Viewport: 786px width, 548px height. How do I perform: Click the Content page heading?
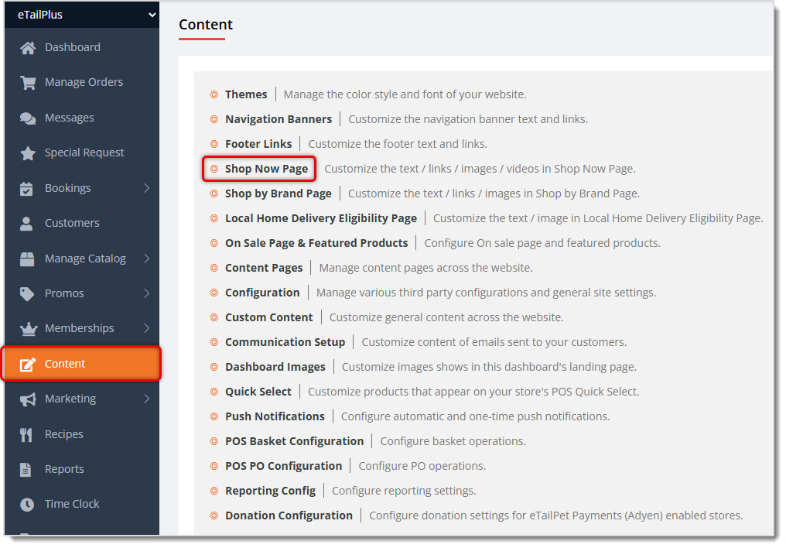[206, 25]
